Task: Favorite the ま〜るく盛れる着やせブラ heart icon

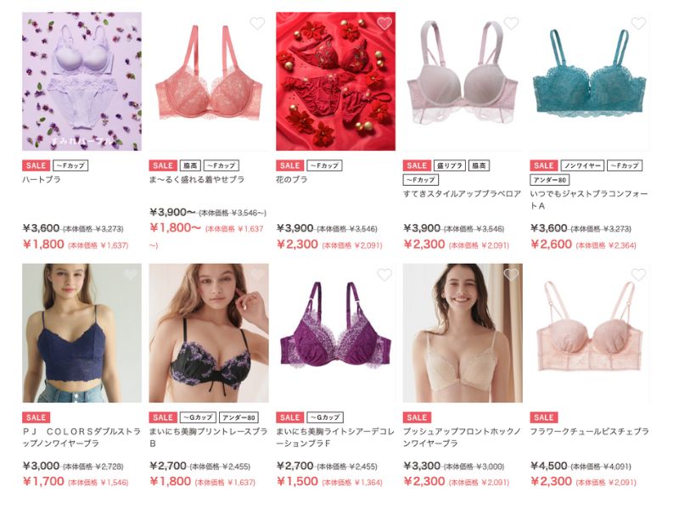Action: 257,24
